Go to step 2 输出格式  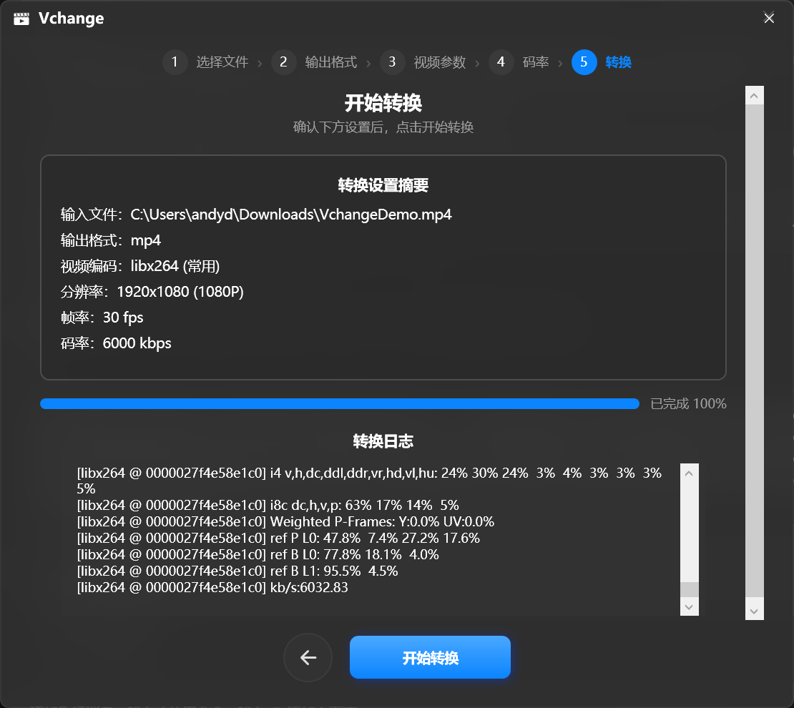click(x=315, y=62)
